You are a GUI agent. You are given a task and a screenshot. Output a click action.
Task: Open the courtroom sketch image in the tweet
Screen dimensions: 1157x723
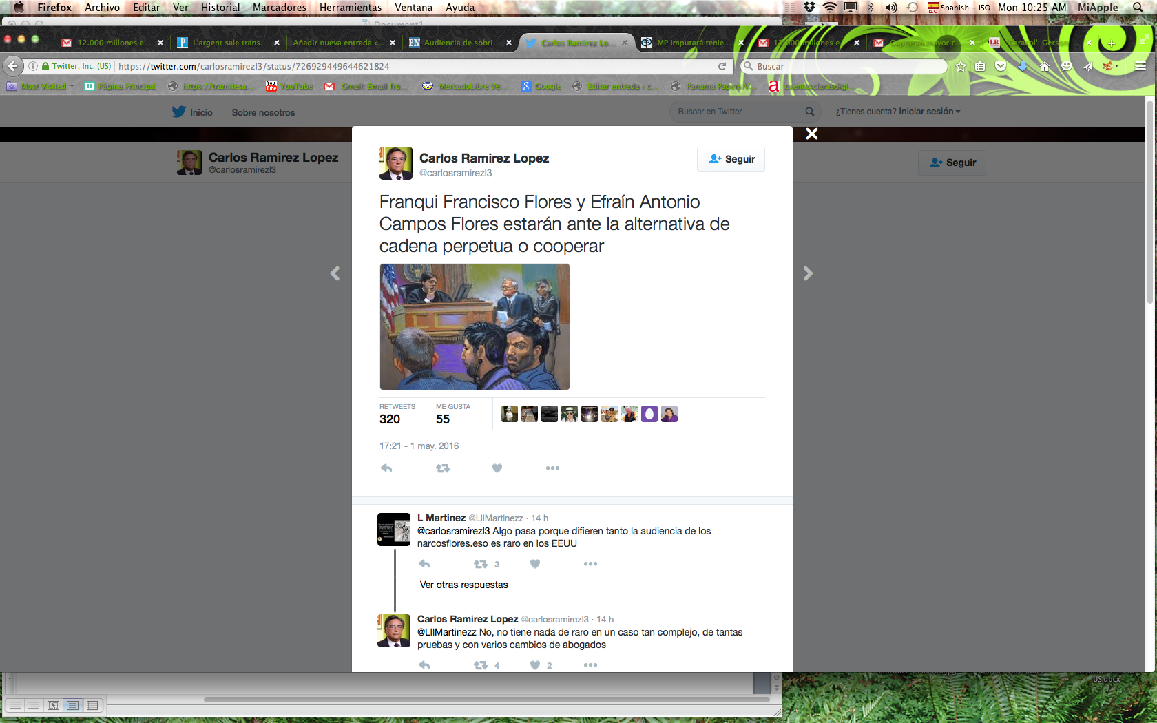[x=475, y=326]
